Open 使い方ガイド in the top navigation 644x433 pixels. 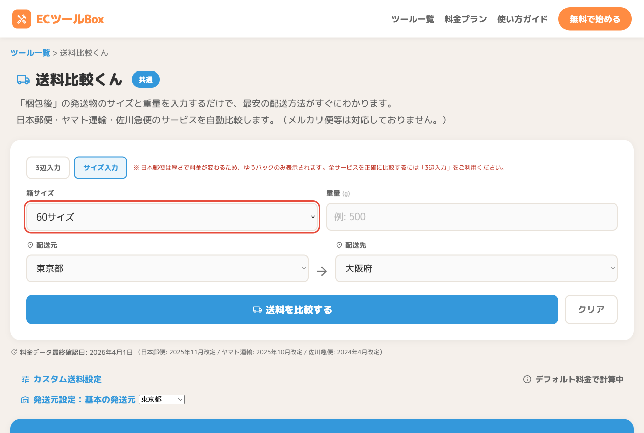(x=522, y=19)
